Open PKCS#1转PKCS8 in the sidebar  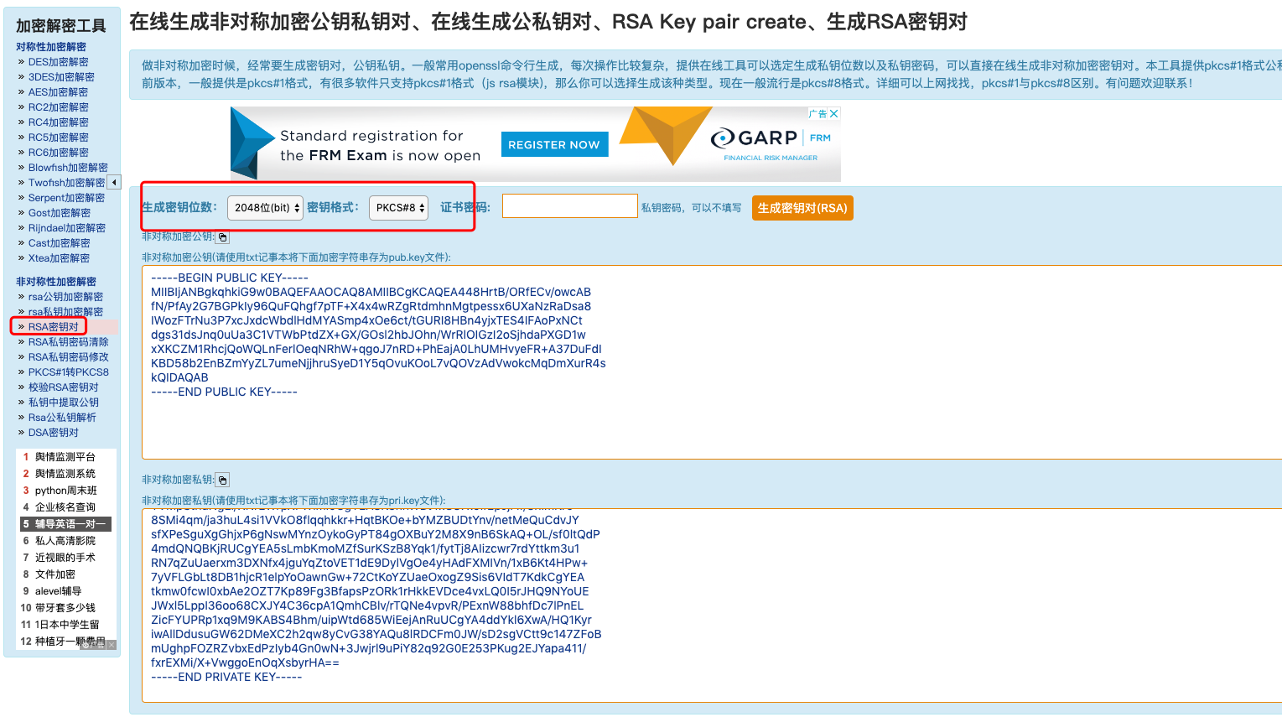pyautogui.click(x=69, y=372)
